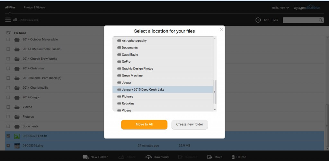Screen dimensions: 329x161
Task: Click image file icon of DSC05376-Edit.tif
Action: [x=17, y=136]
